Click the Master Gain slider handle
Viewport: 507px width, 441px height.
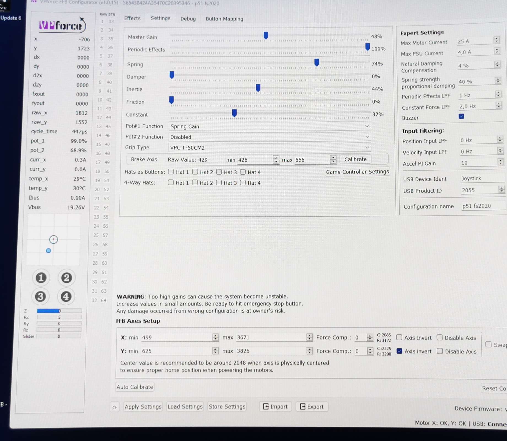266,35
